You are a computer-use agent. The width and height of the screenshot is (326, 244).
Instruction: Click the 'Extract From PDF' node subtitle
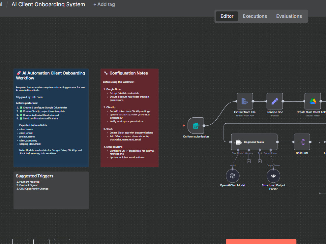245,116
